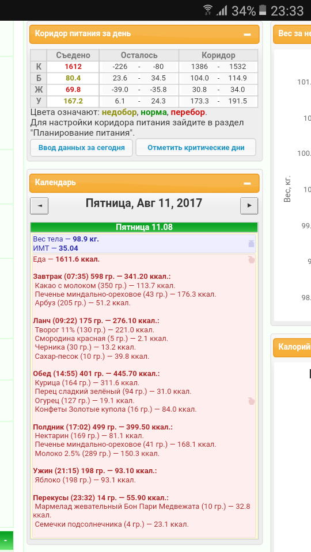The height and width of the screenshot is (552, 311).
Task: Click the Вес тела — 98.9 кг line
Action: pyautogui.click(x=66, y=239)
